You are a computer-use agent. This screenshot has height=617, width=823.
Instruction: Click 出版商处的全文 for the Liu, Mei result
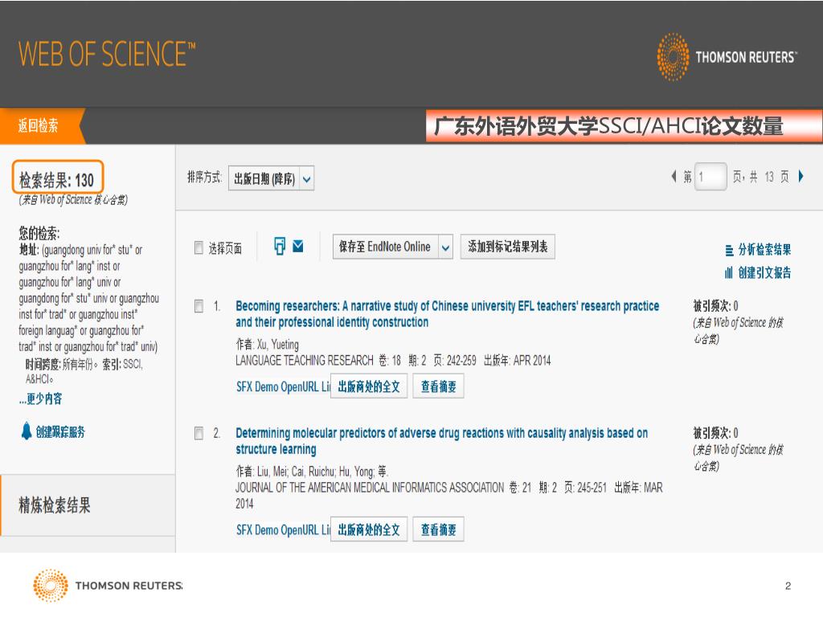pyautogui.click(x=369, y=529)
